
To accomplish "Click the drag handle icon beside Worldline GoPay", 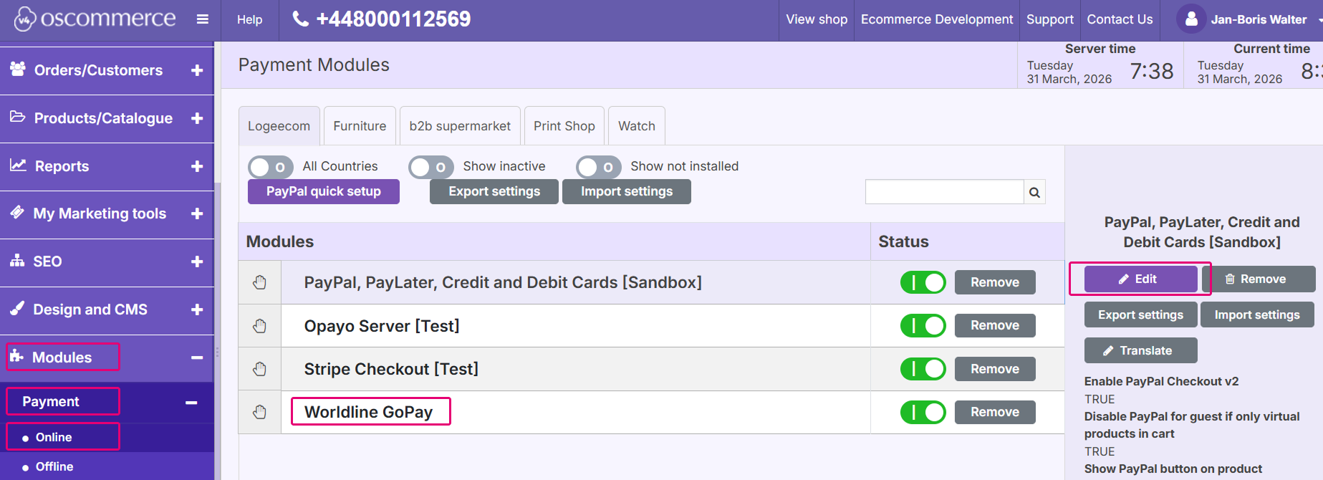I will [x=259, y=412].
